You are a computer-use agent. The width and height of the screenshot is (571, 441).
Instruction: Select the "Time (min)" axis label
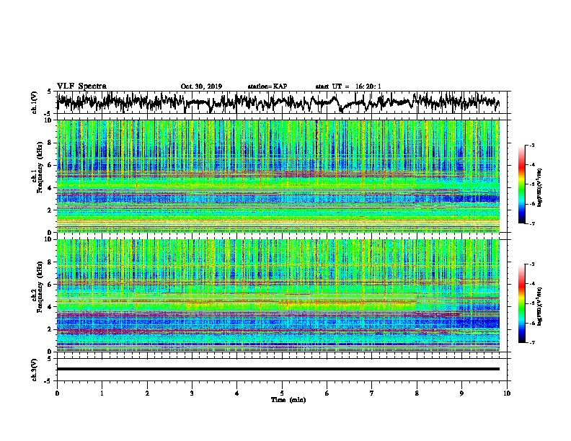point(288,400)
